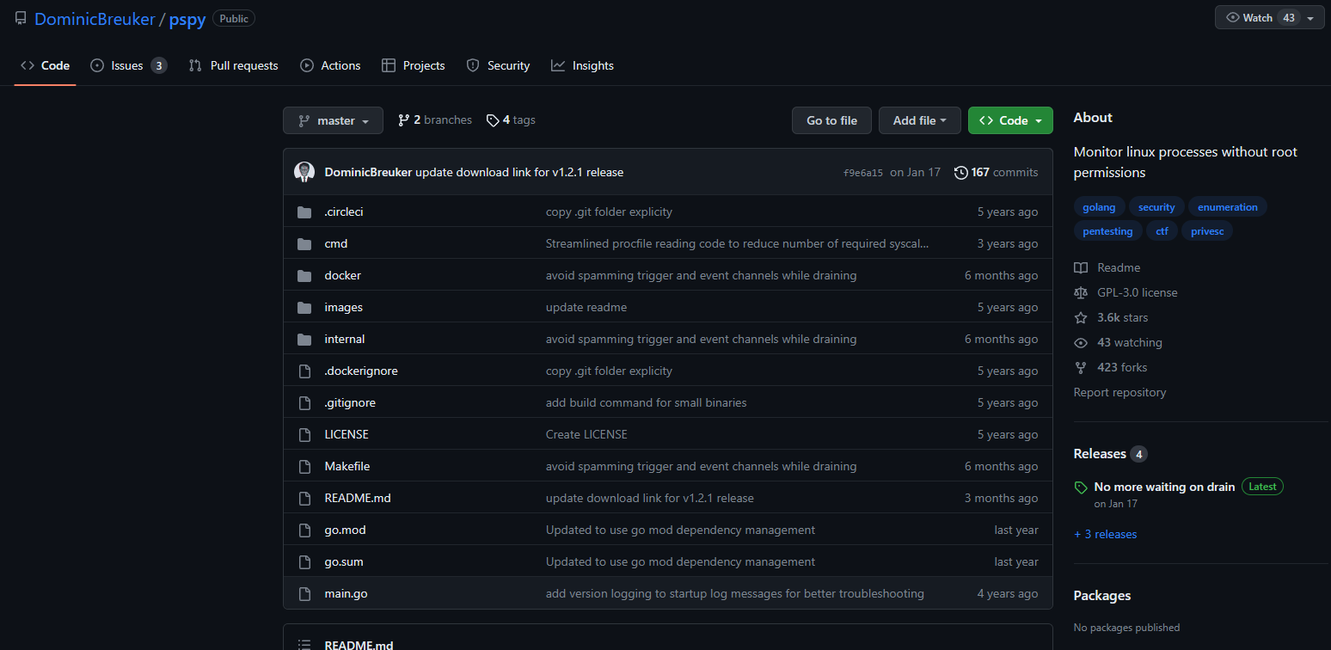Click the docker folder icon
Image resolution: width=1331 pixels, height=650 pixels.
(x=304, y=275)
